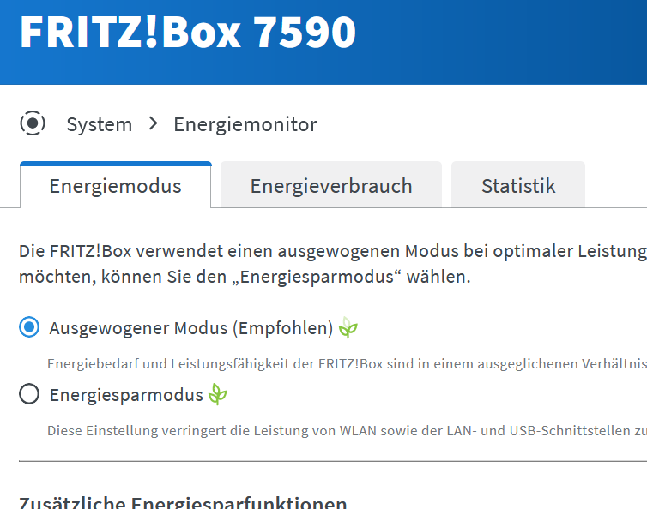This screenshot has width=647, height=509.
Task: Click the leaf icon beside Energiesparmodus
Action: pos(217,394)
